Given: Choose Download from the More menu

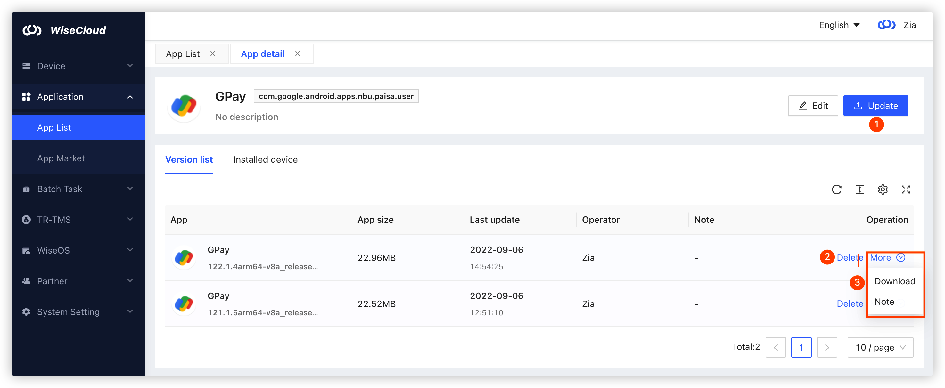Looking at the screenshot, I should coord(895,281).
